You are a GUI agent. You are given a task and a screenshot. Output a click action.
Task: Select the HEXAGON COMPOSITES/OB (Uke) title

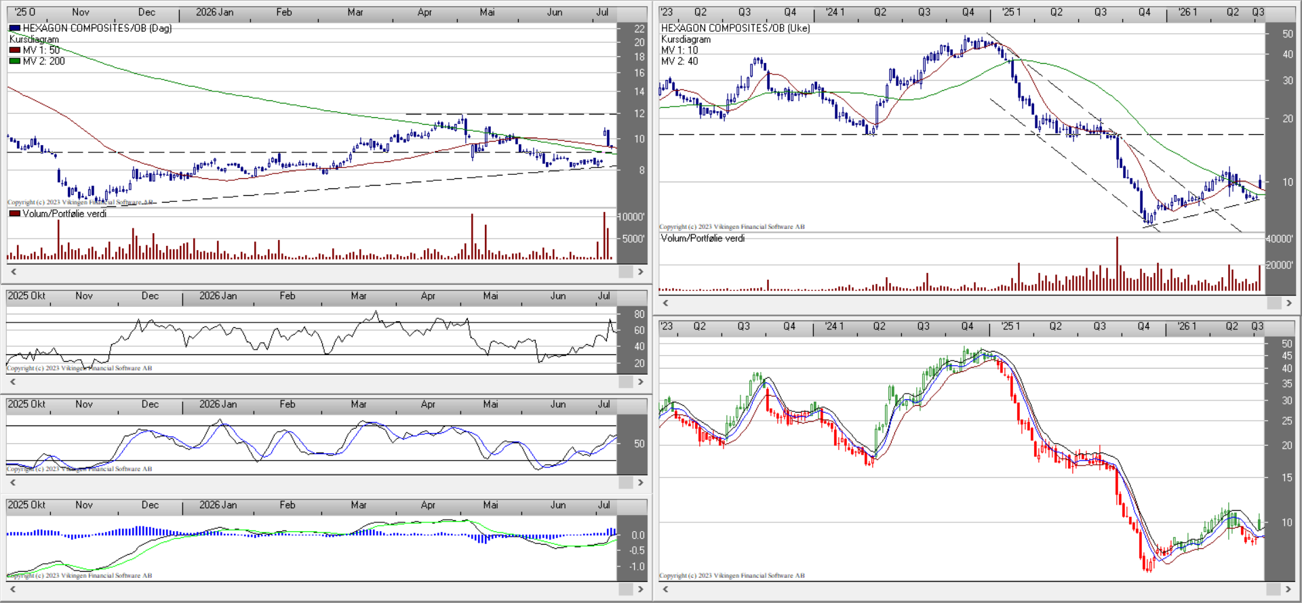735,28
